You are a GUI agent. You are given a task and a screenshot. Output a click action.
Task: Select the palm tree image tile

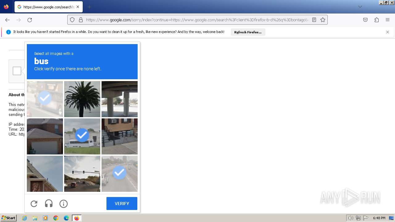tap(82, 99)
